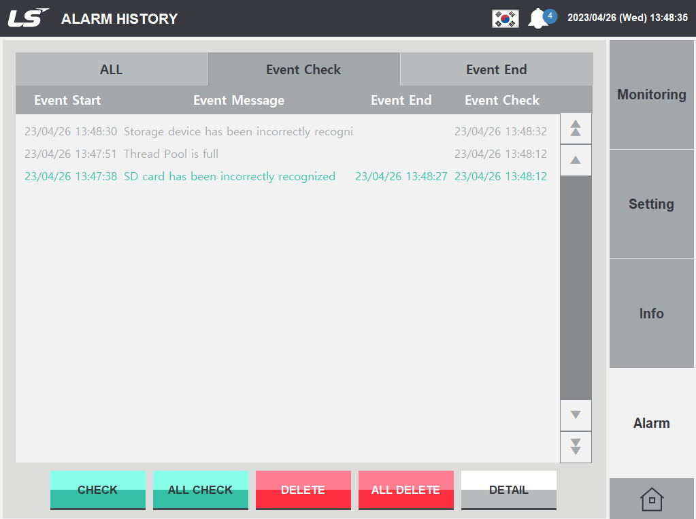
Task: Open the Event Check tab
Action: [x=303, y=69]
